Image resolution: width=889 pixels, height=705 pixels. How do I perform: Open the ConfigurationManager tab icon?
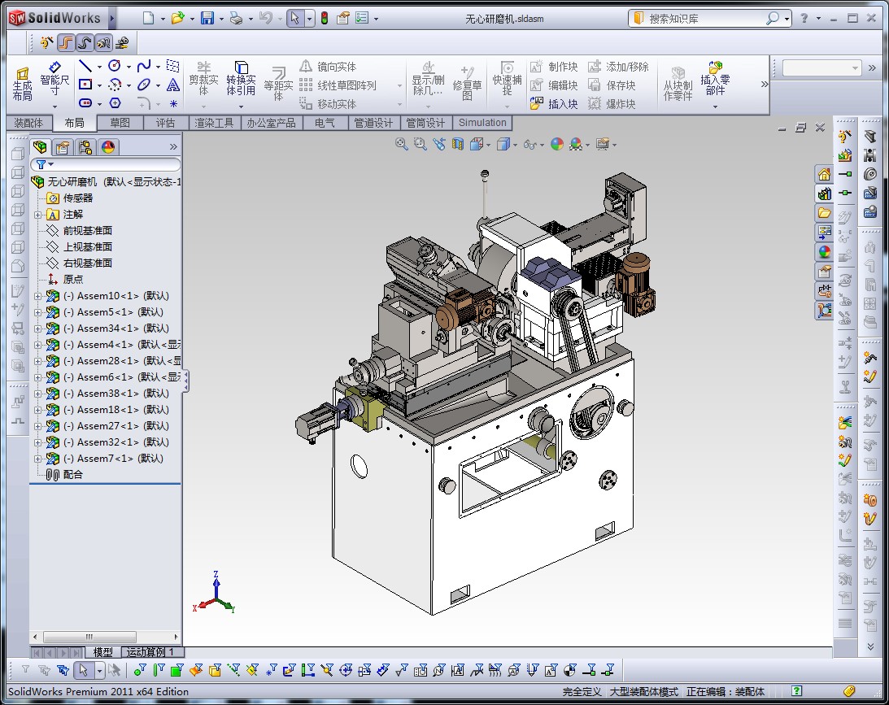point(85,146)
